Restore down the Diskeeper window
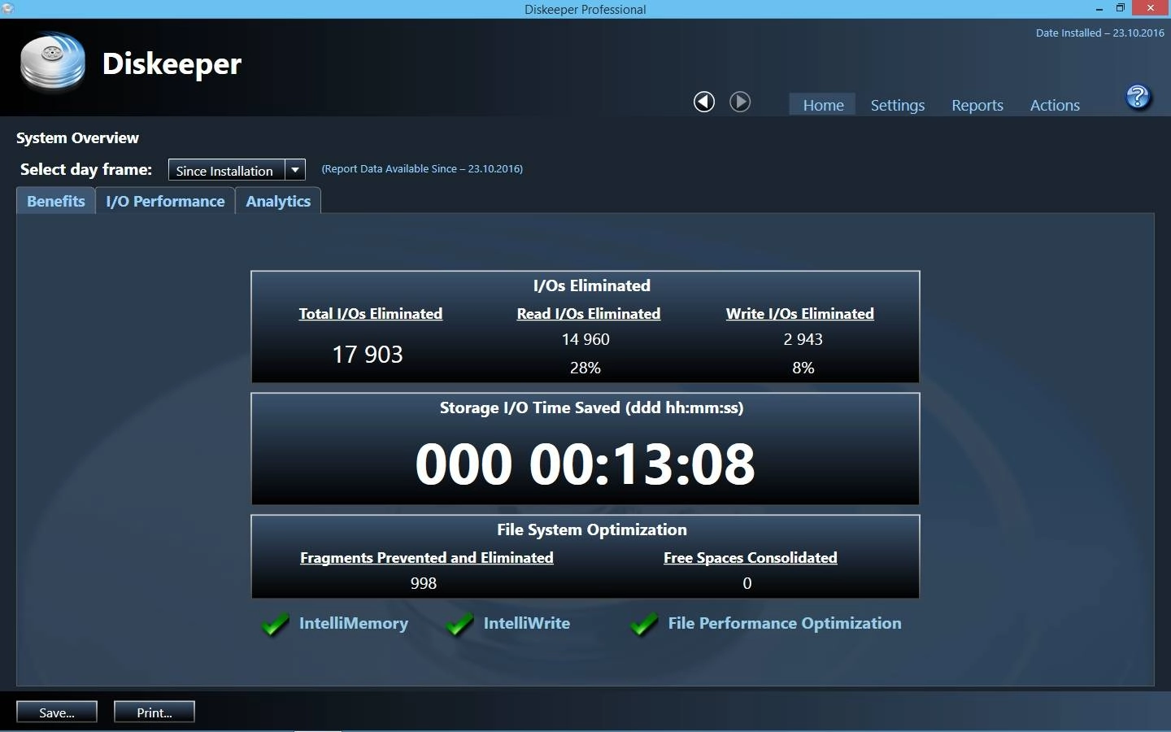The image size is (1171, 732). point(1121,8)
